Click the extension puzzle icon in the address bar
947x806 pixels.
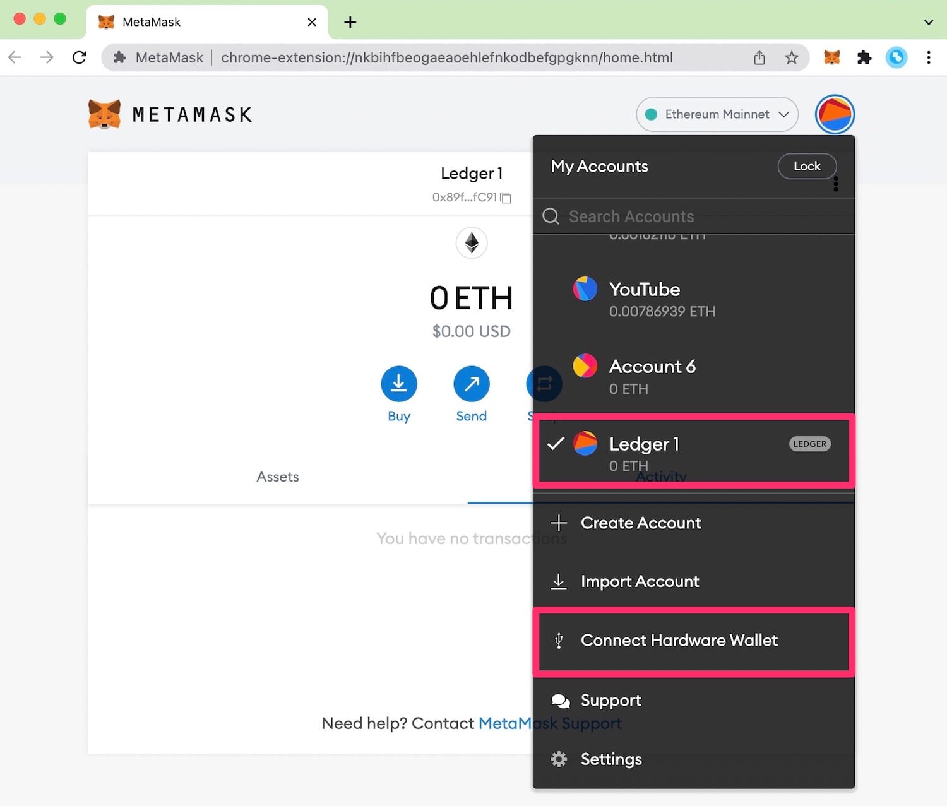[x=119, y=57]
